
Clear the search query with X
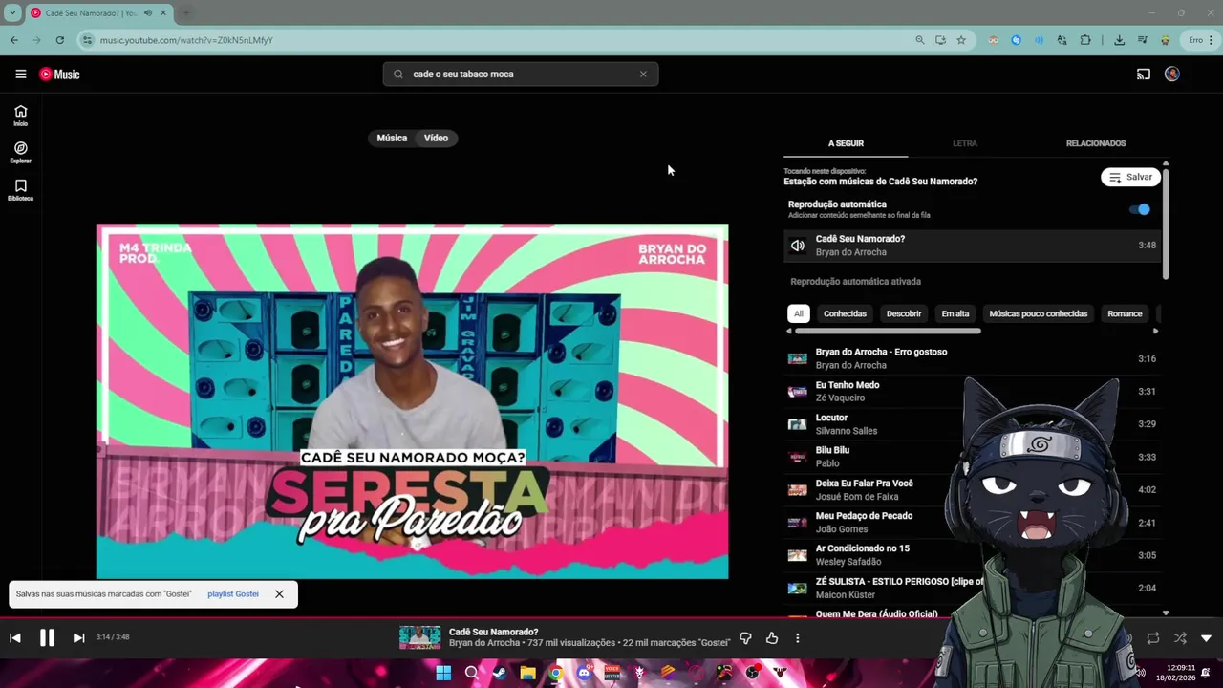point(643,74)
